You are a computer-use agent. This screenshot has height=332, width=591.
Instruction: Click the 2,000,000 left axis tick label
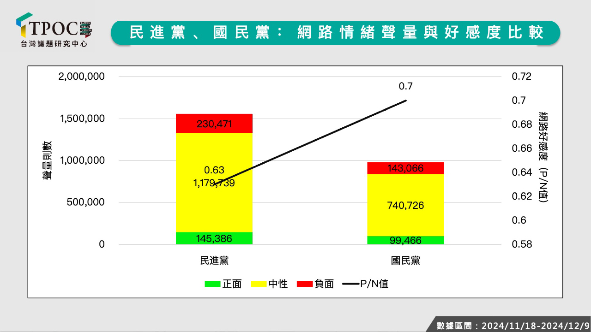click(x=81, y=77)
